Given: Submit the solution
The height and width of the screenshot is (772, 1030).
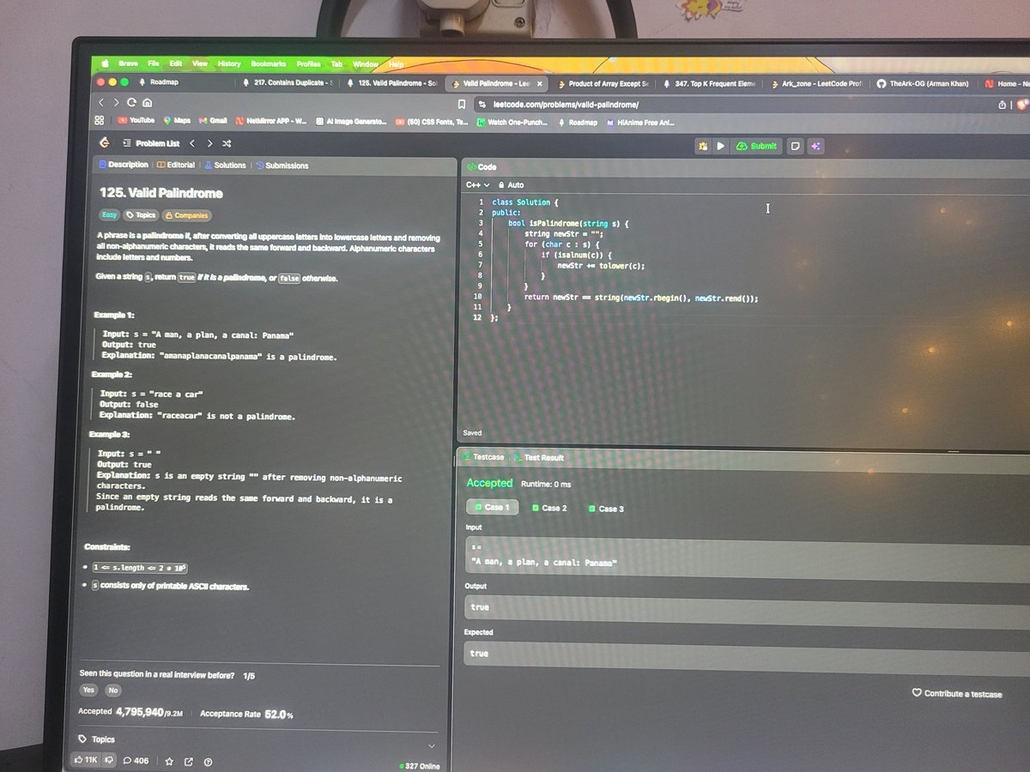Looking at the screenshot, I should 756,147.
